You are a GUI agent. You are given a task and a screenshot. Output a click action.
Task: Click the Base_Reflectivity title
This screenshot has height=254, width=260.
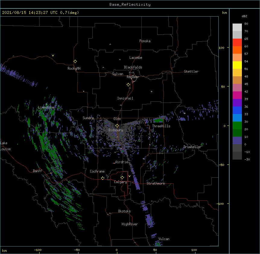pyautogui.click(x=130, y=5)
